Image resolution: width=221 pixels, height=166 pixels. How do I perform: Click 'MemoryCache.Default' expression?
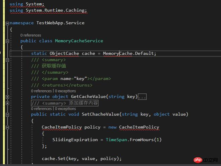coord(128,53)
